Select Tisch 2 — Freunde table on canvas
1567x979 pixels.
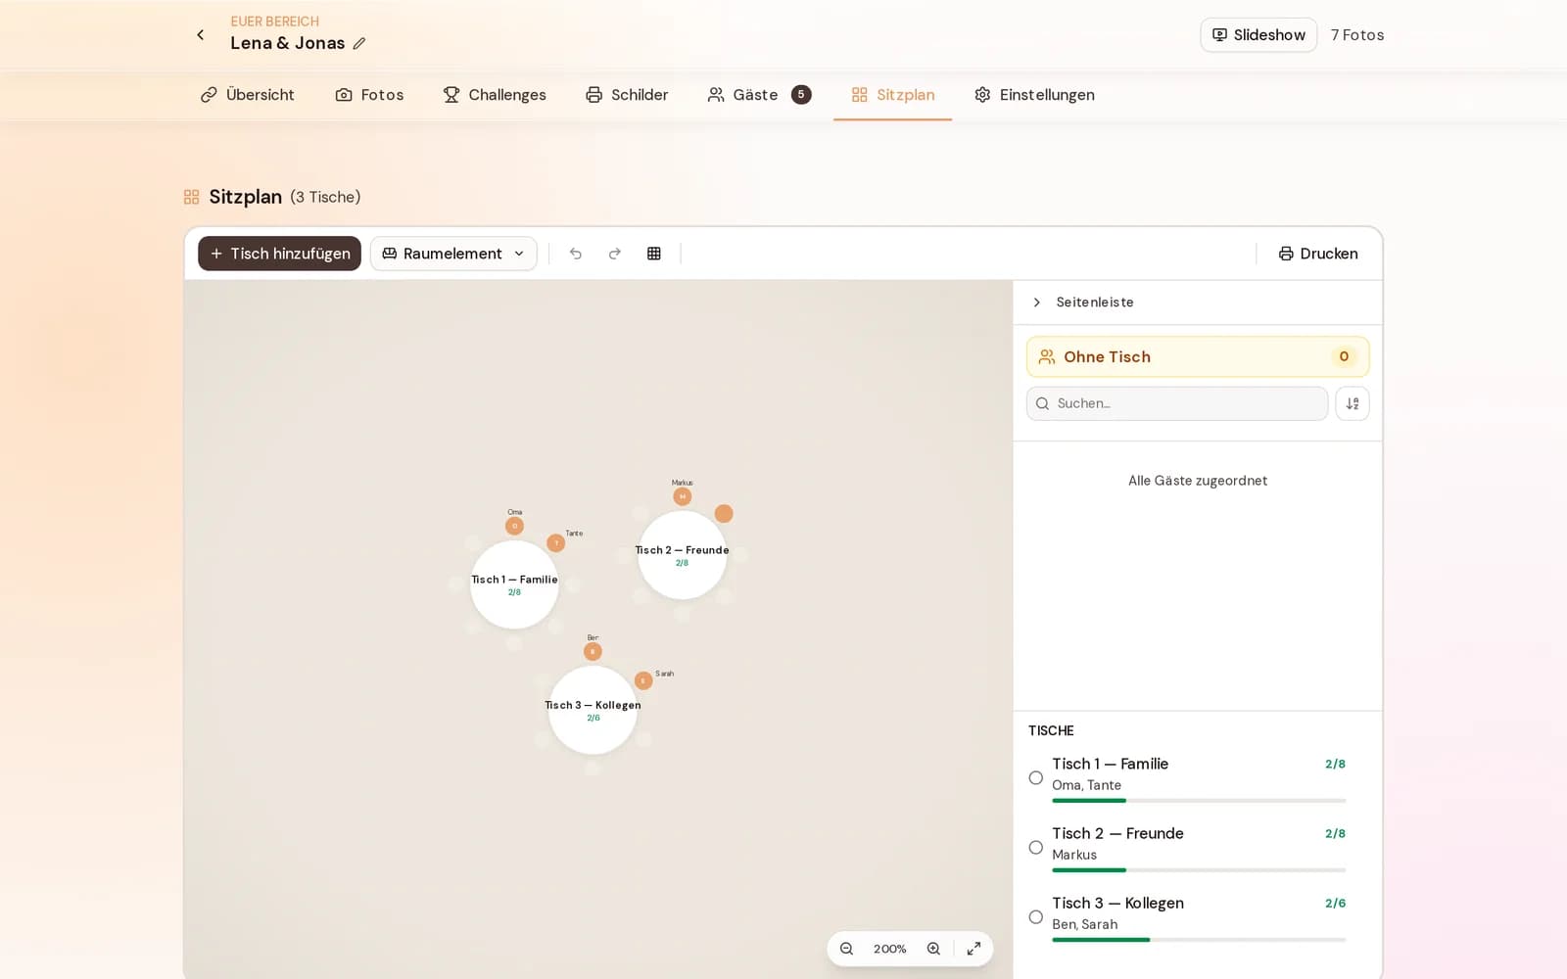click(x=683, y=555)
